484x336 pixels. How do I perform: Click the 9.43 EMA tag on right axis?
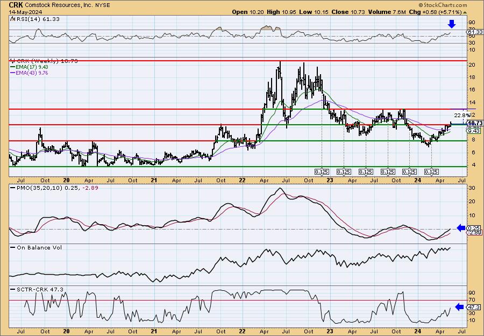click(474, 131)
